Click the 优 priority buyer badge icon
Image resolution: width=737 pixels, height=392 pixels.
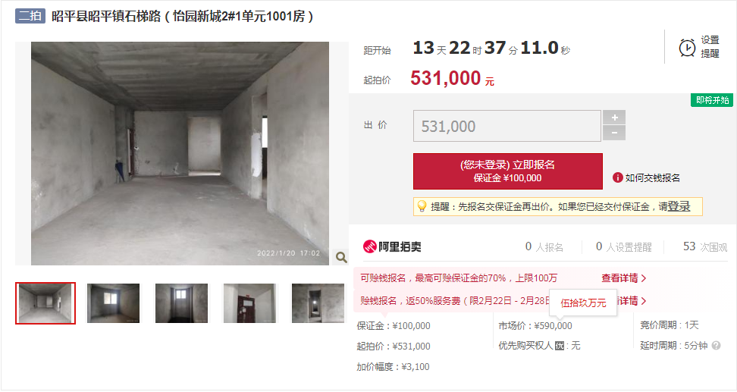coord(560,346)
